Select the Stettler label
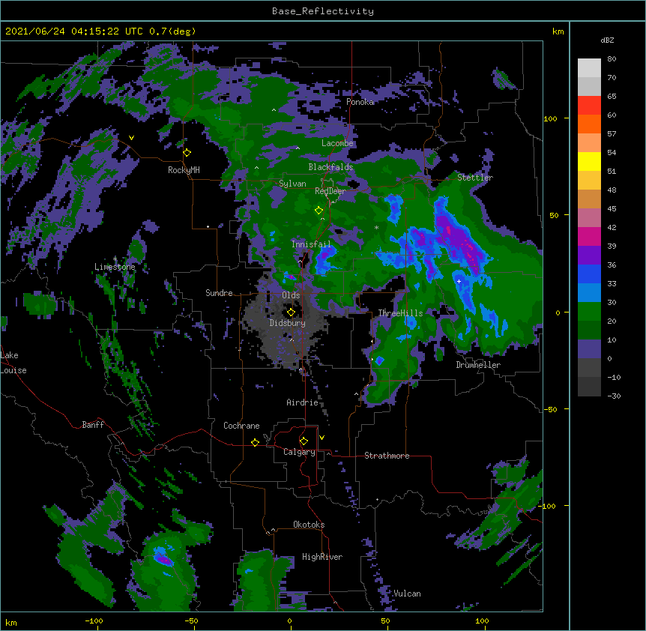 [x=474, y=177]
